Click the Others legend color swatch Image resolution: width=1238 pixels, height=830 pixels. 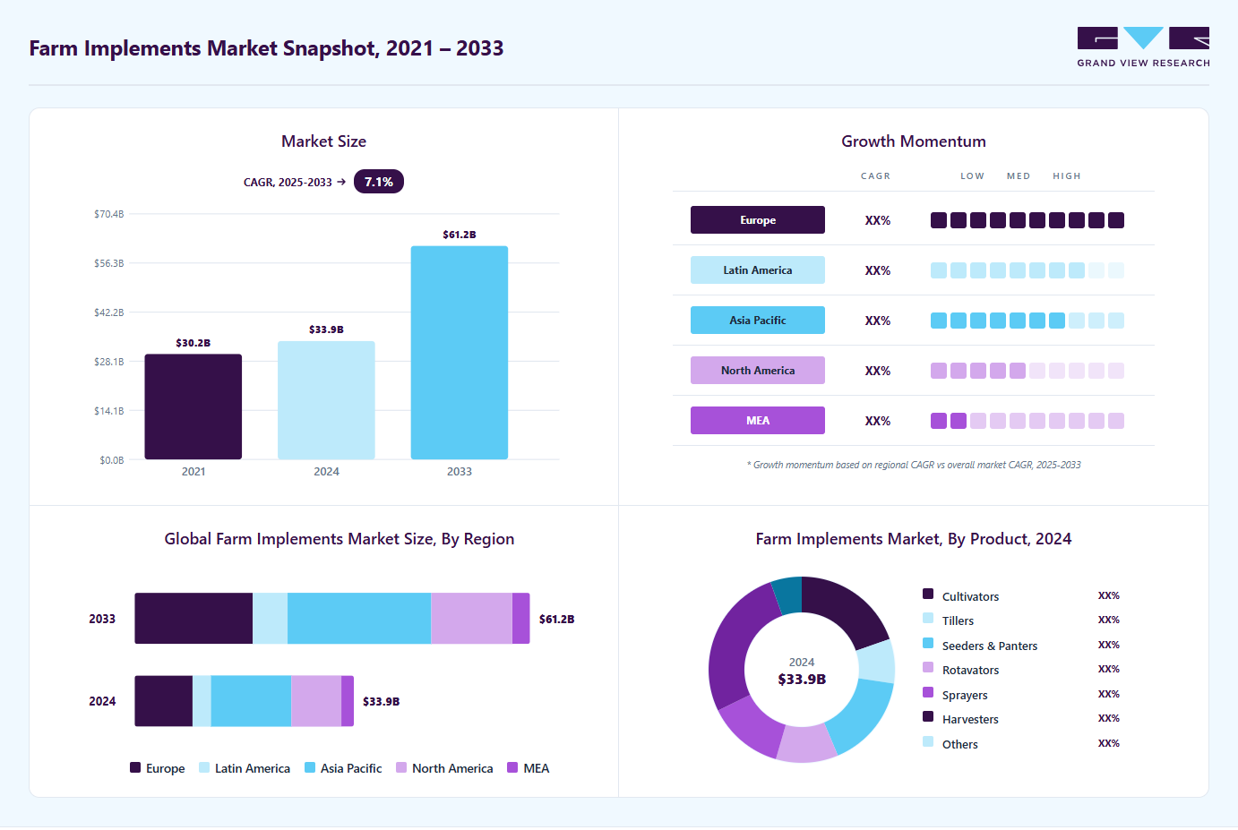928,741
